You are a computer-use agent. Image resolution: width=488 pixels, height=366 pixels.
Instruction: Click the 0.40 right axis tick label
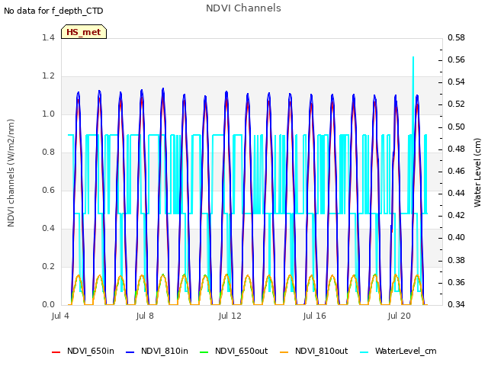(456, 237)
